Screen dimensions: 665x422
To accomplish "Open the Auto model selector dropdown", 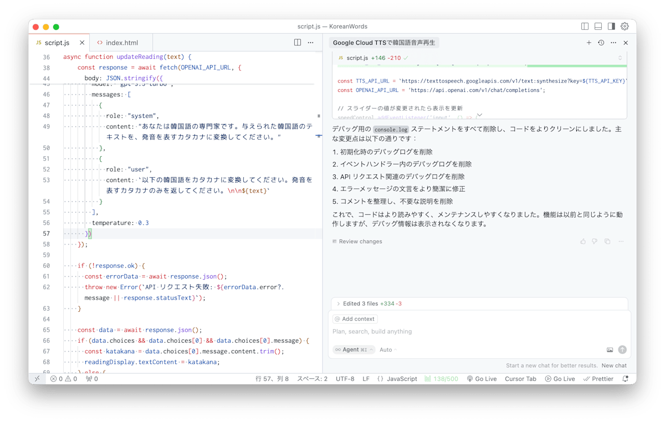I will tap(386, 349).
